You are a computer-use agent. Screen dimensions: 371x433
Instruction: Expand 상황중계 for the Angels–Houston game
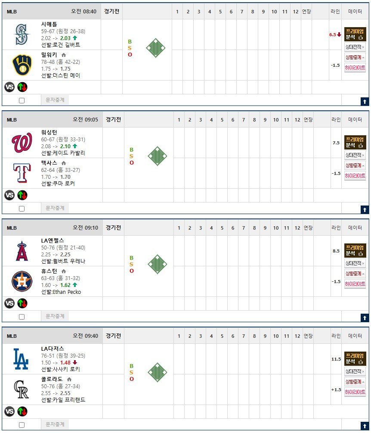(x=355, y=274)
